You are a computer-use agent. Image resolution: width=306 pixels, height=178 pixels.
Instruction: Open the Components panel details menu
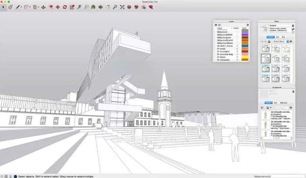coord(291,108)
